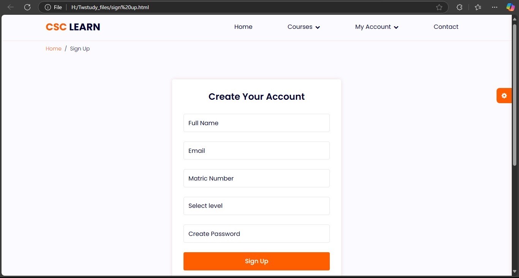This screenshot has width=519, height=278.
Task: Expand the Courses dropdown menu
Action: point(304,27)
